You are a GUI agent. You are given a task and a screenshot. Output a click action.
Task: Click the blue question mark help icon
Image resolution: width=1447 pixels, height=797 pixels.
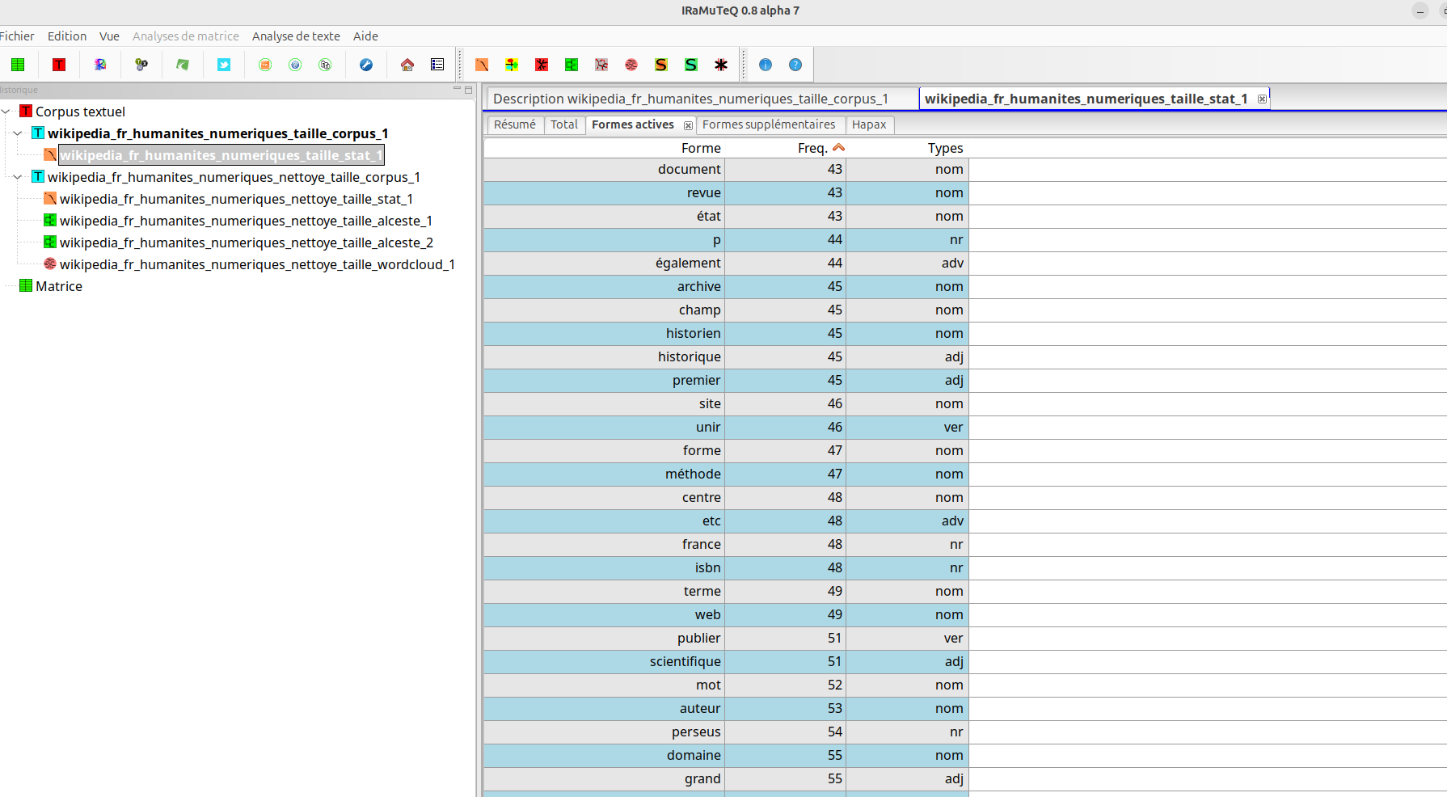(x=795, y=65)
